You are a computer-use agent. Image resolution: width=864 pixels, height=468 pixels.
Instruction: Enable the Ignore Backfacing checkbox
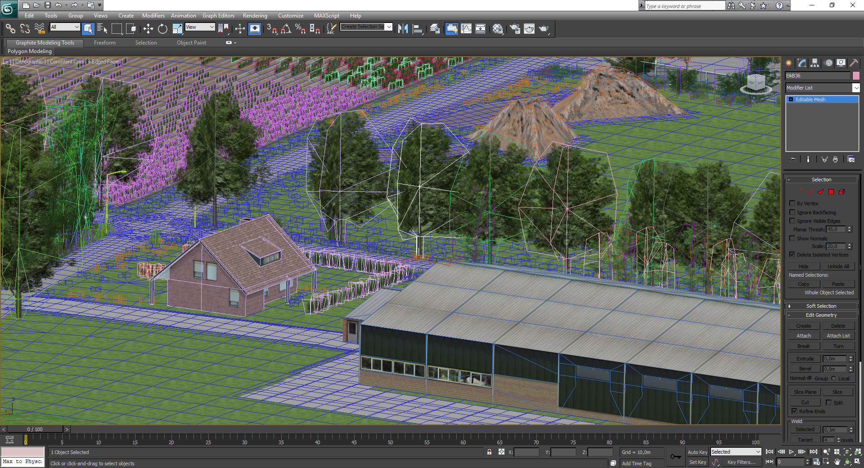pyautogui.click(x=792, y=212)
